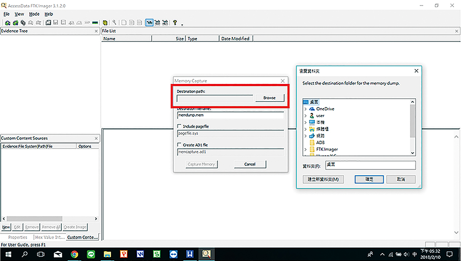
Task: Click Add to Custom Content Image icon
Action: [71, 23]
